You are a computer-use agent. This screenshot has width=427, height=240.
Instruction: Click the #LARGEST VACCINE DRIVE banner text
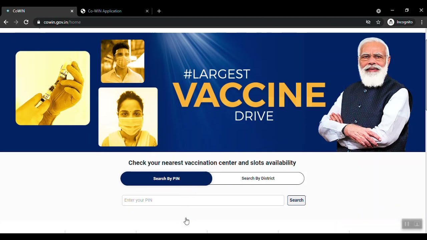click(x=249, y=95)
